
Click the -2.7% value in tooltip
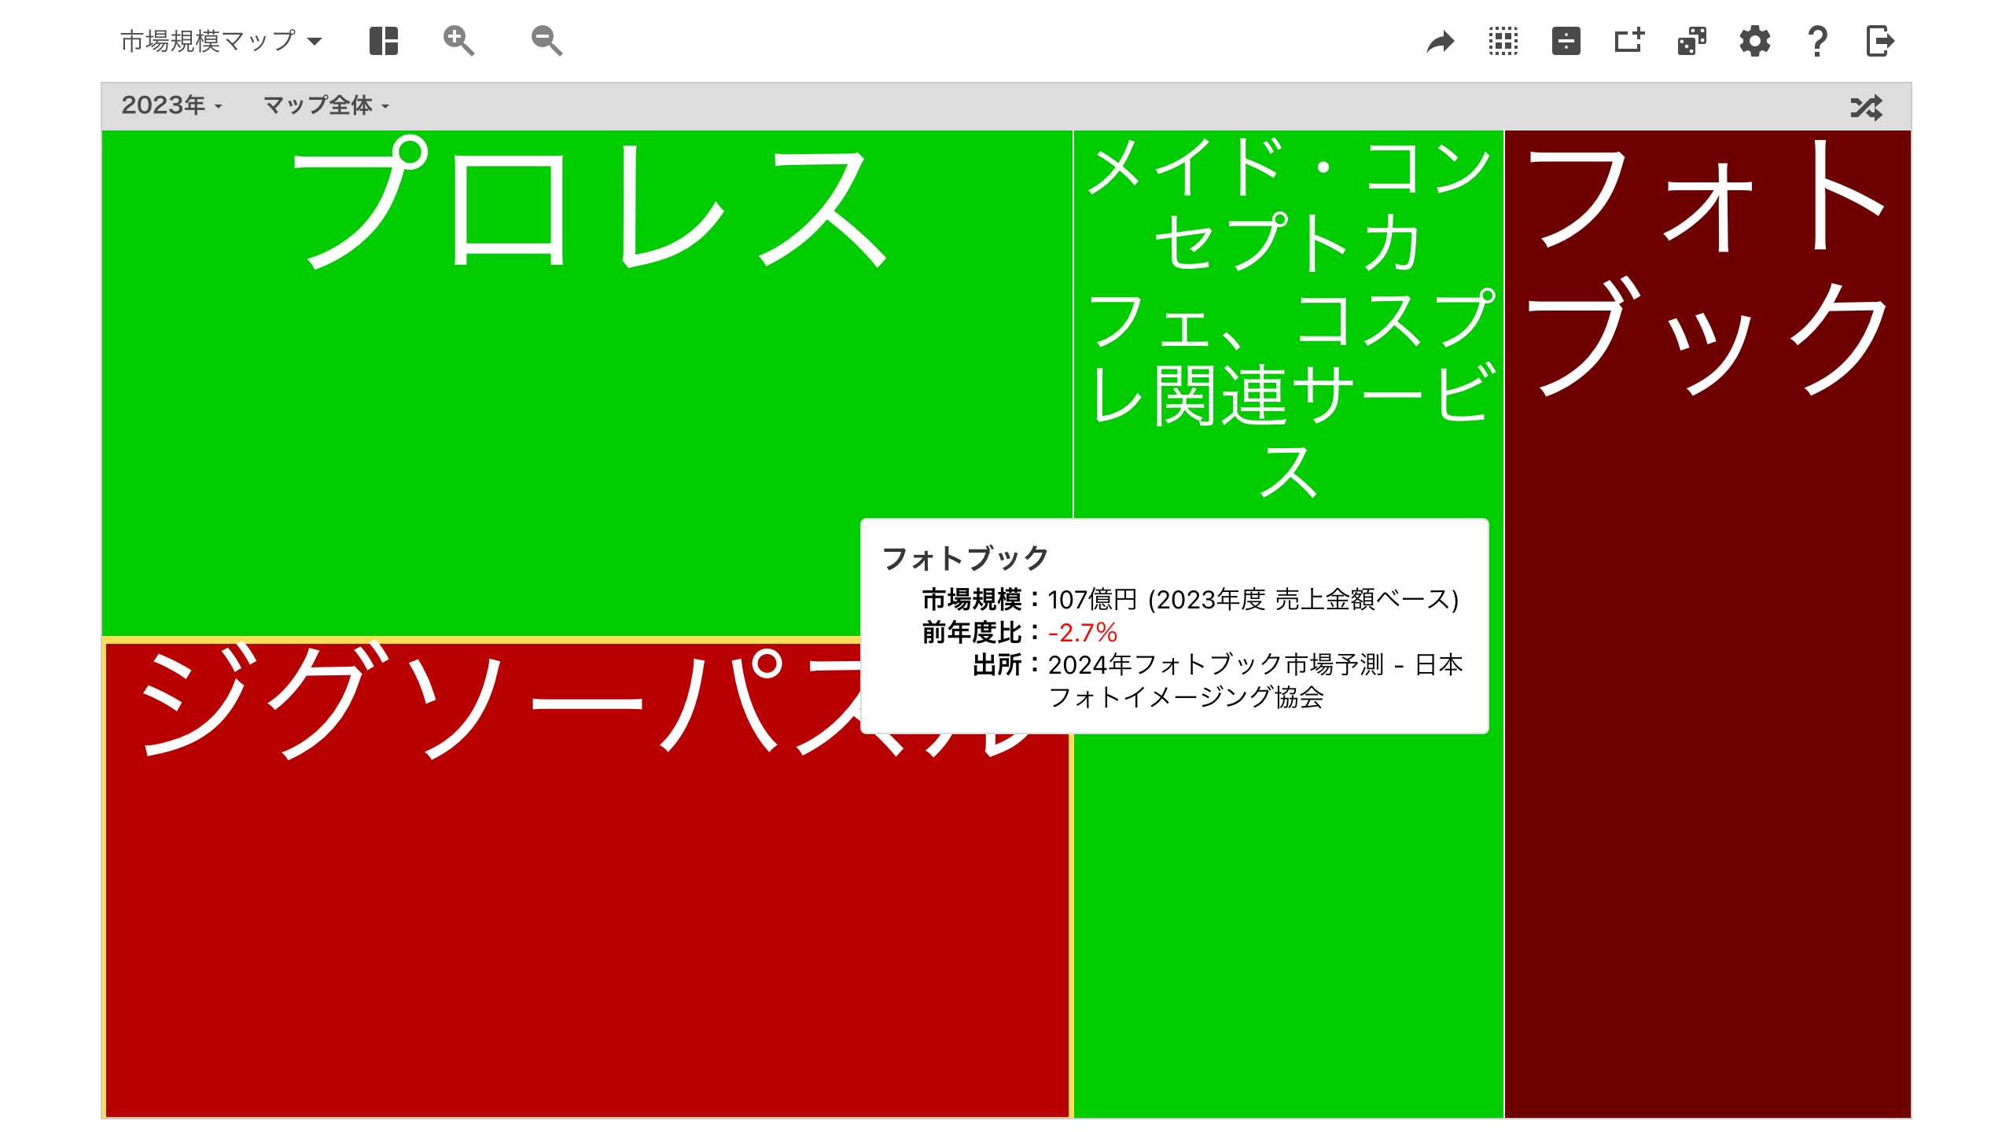1082,632
